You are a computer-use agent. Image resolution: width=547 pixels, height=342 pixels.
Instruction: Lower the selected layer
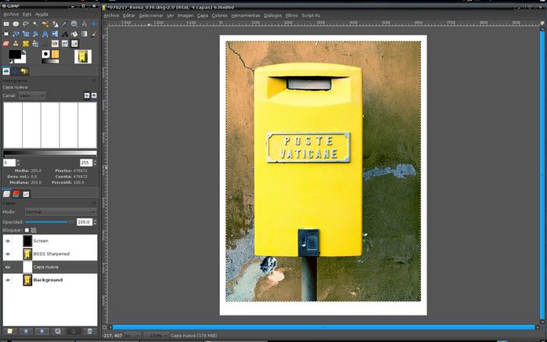pyautogui.click(x=41, y=331)
